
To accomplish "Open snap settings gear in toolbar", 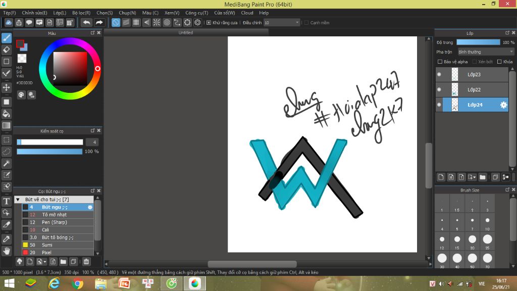I will click(x=197, y=22).
